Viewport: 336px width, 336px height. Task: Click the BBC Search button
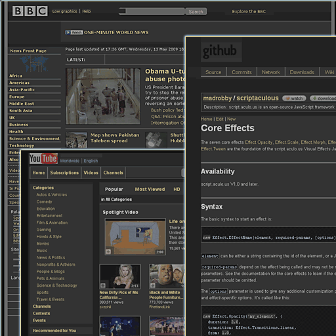(x=196, y=12)
